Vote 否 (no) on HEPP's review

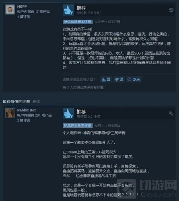coord(119,80)
